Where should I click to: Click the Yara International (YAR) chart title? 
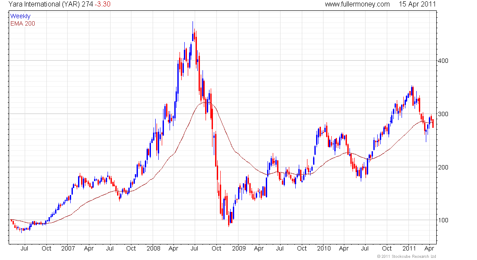tap(44, 4)
